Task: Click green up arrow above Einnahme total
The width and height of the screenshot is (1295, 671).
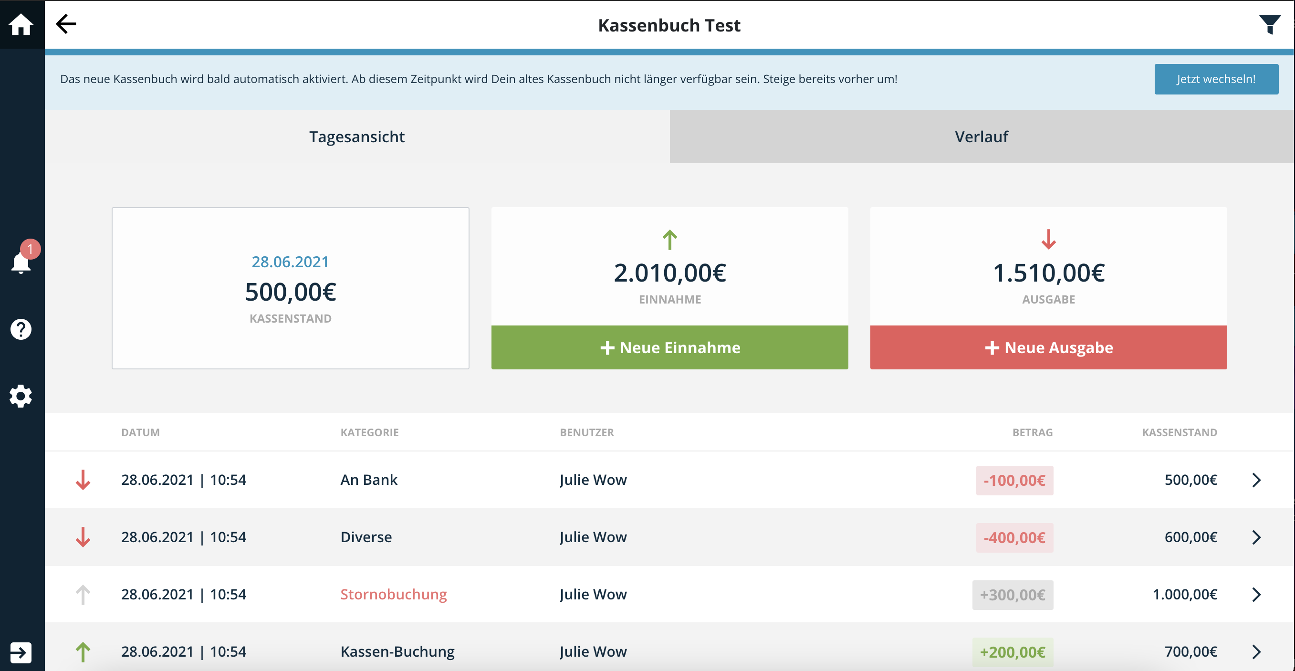Action: pos(669,240)
